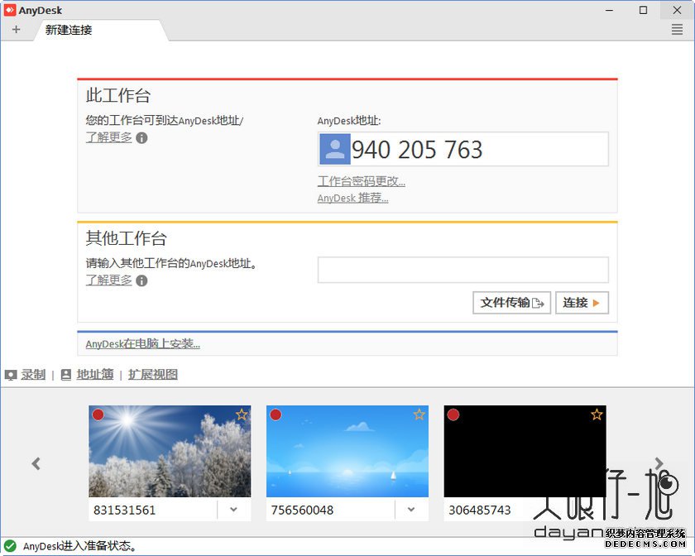695x556 pixels.
Task: Click red status dot on 306485743
Action: 453,415
